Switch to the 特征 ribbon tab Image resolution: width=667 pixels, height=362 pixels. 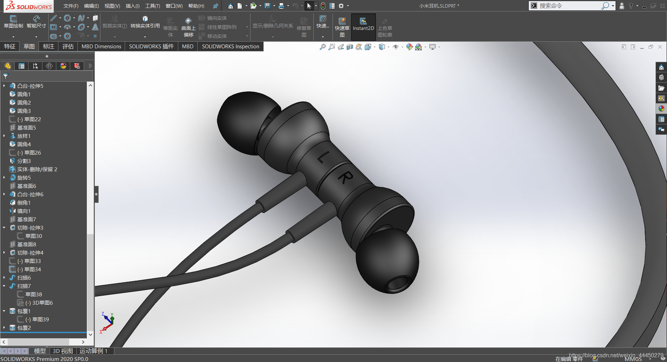click(x=10, y=47)
